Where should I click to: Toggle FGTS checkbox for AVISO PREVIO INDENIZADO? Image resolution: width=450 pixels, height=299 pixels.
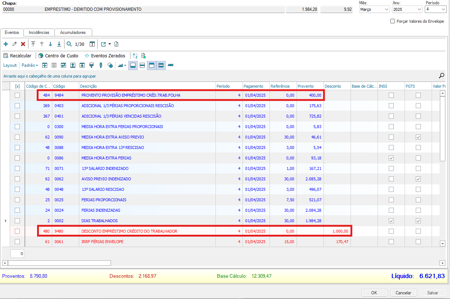[x=418, y=179]
